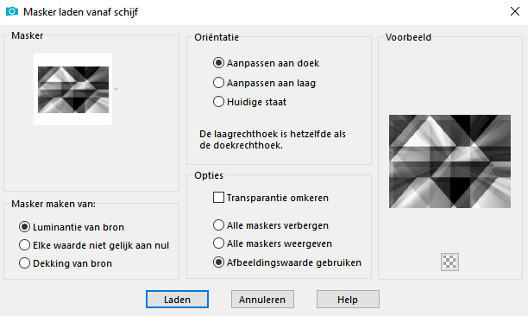Choose Huidige staat orientation
The width and height of the screenshot is (528, 316).
249,102
